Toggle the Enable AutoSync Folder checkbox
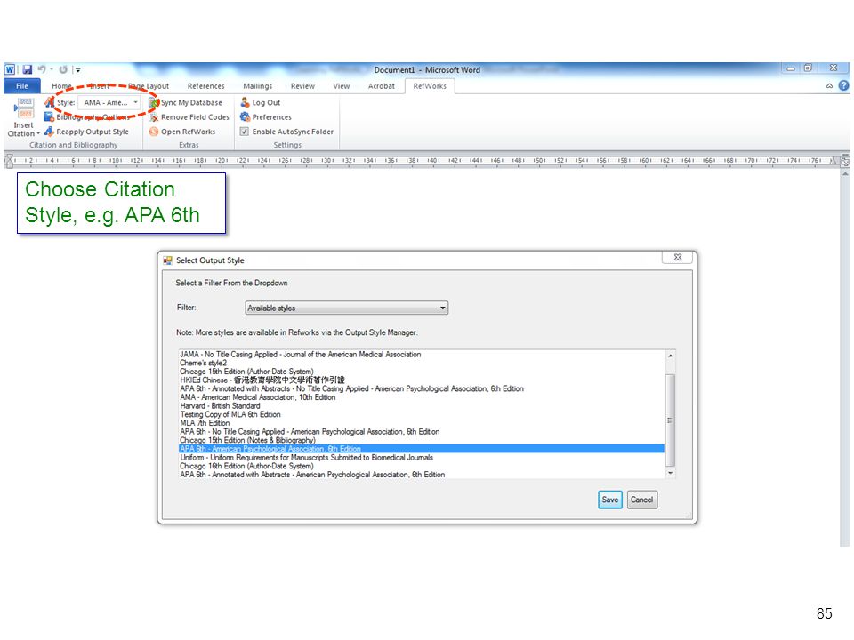Image resolution: width=854 pixels, height=640 pixels. pyautogui.click(x=245, y=132)
